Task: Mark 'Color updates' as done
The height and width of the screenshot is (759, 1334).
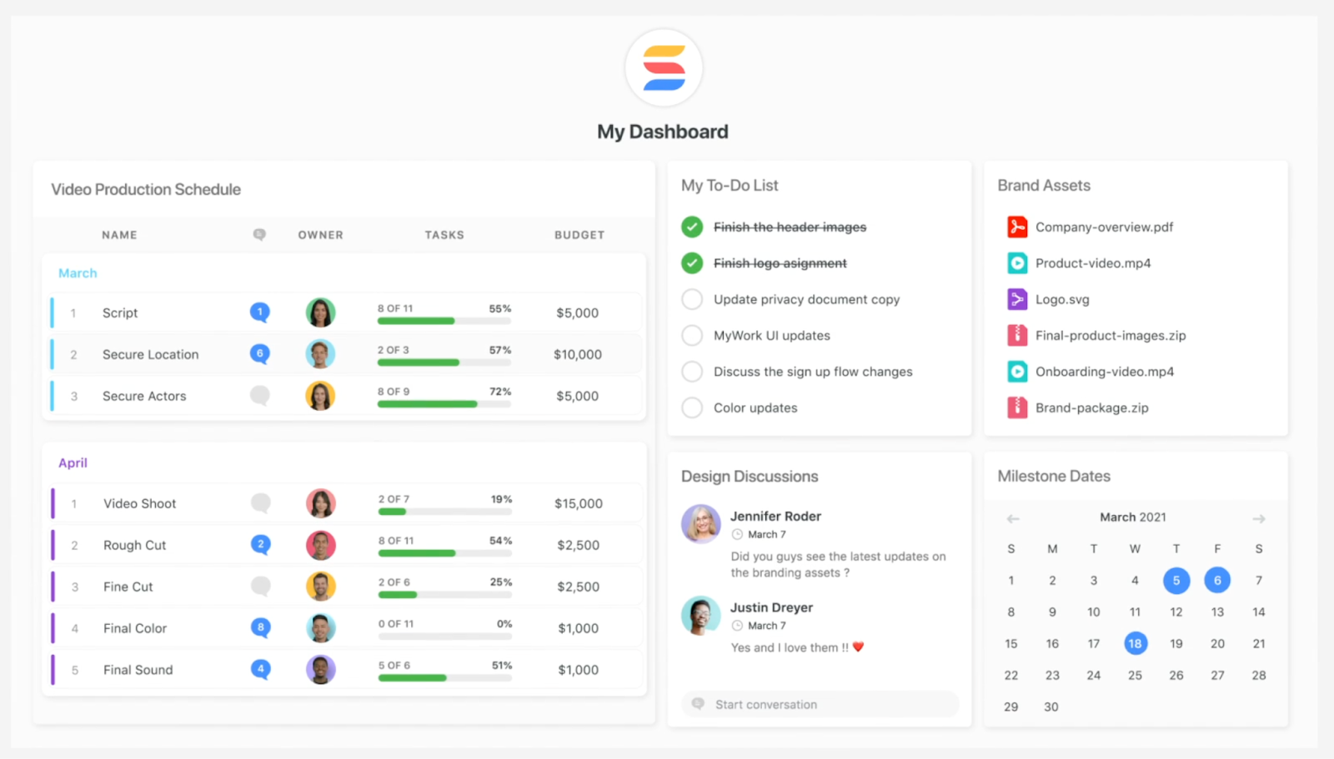Action: tap(692, 407)
